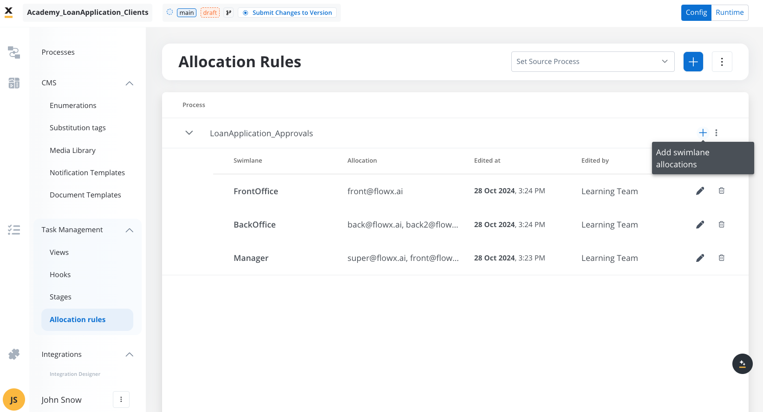Delete the BackOffice allocation
This screenshot has width=763, height=412.
tap(722, 224)
